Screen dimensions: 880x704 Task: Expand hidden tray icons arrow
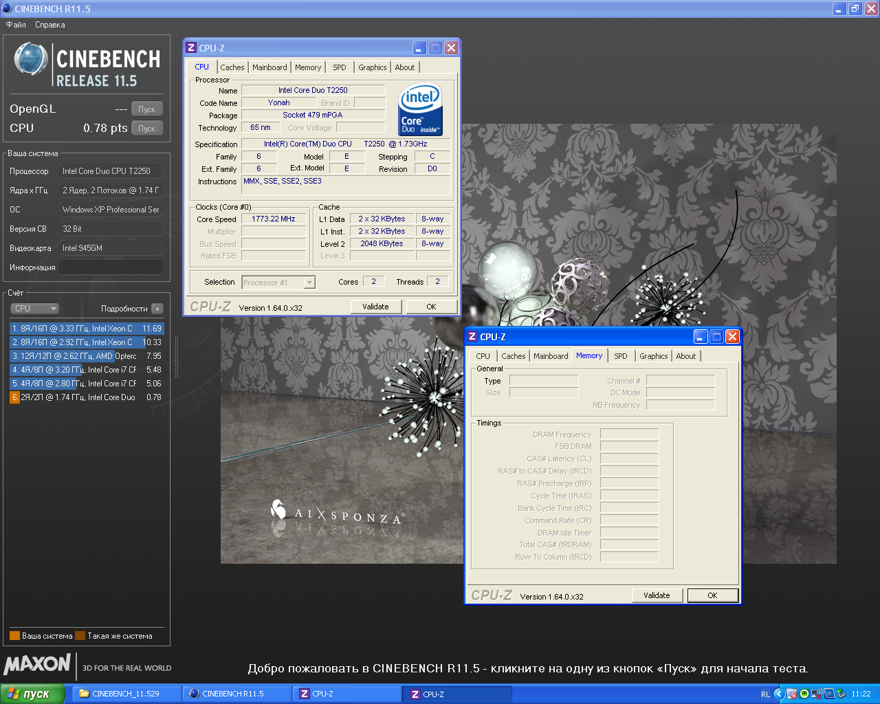point(779,694)
